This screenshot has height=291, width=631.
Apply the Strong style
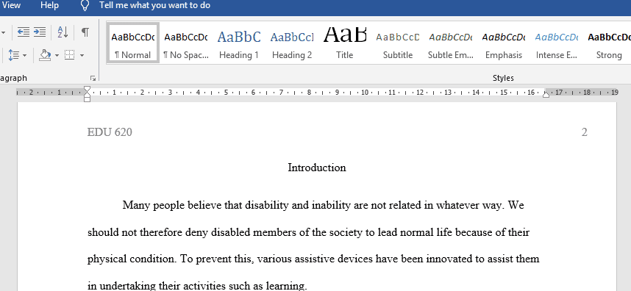click(609, 43)
